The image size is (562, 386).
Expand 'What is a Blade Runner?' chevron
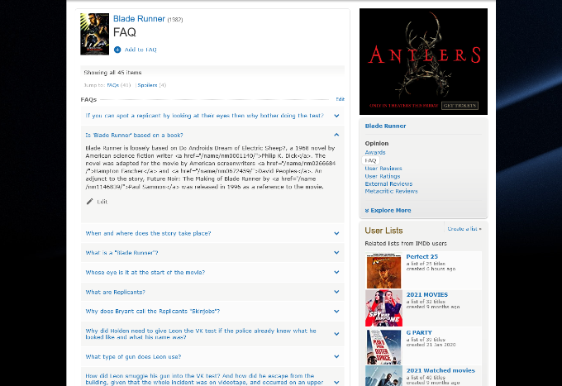pyautogui.click(x=336, y=253)
